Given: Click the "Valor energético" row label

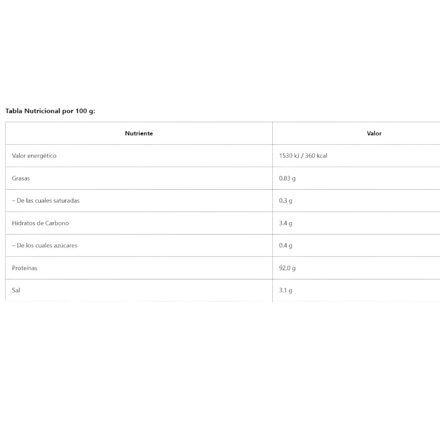Looking at the screenshot, I should pyautogui.click(x=34, y=156).
